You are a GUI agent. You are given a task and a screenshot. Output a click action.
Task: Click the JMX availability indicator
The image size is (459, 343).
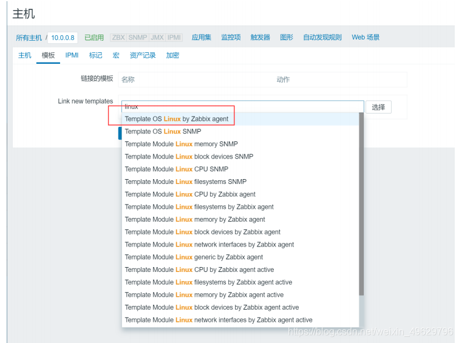coord(157,38)
